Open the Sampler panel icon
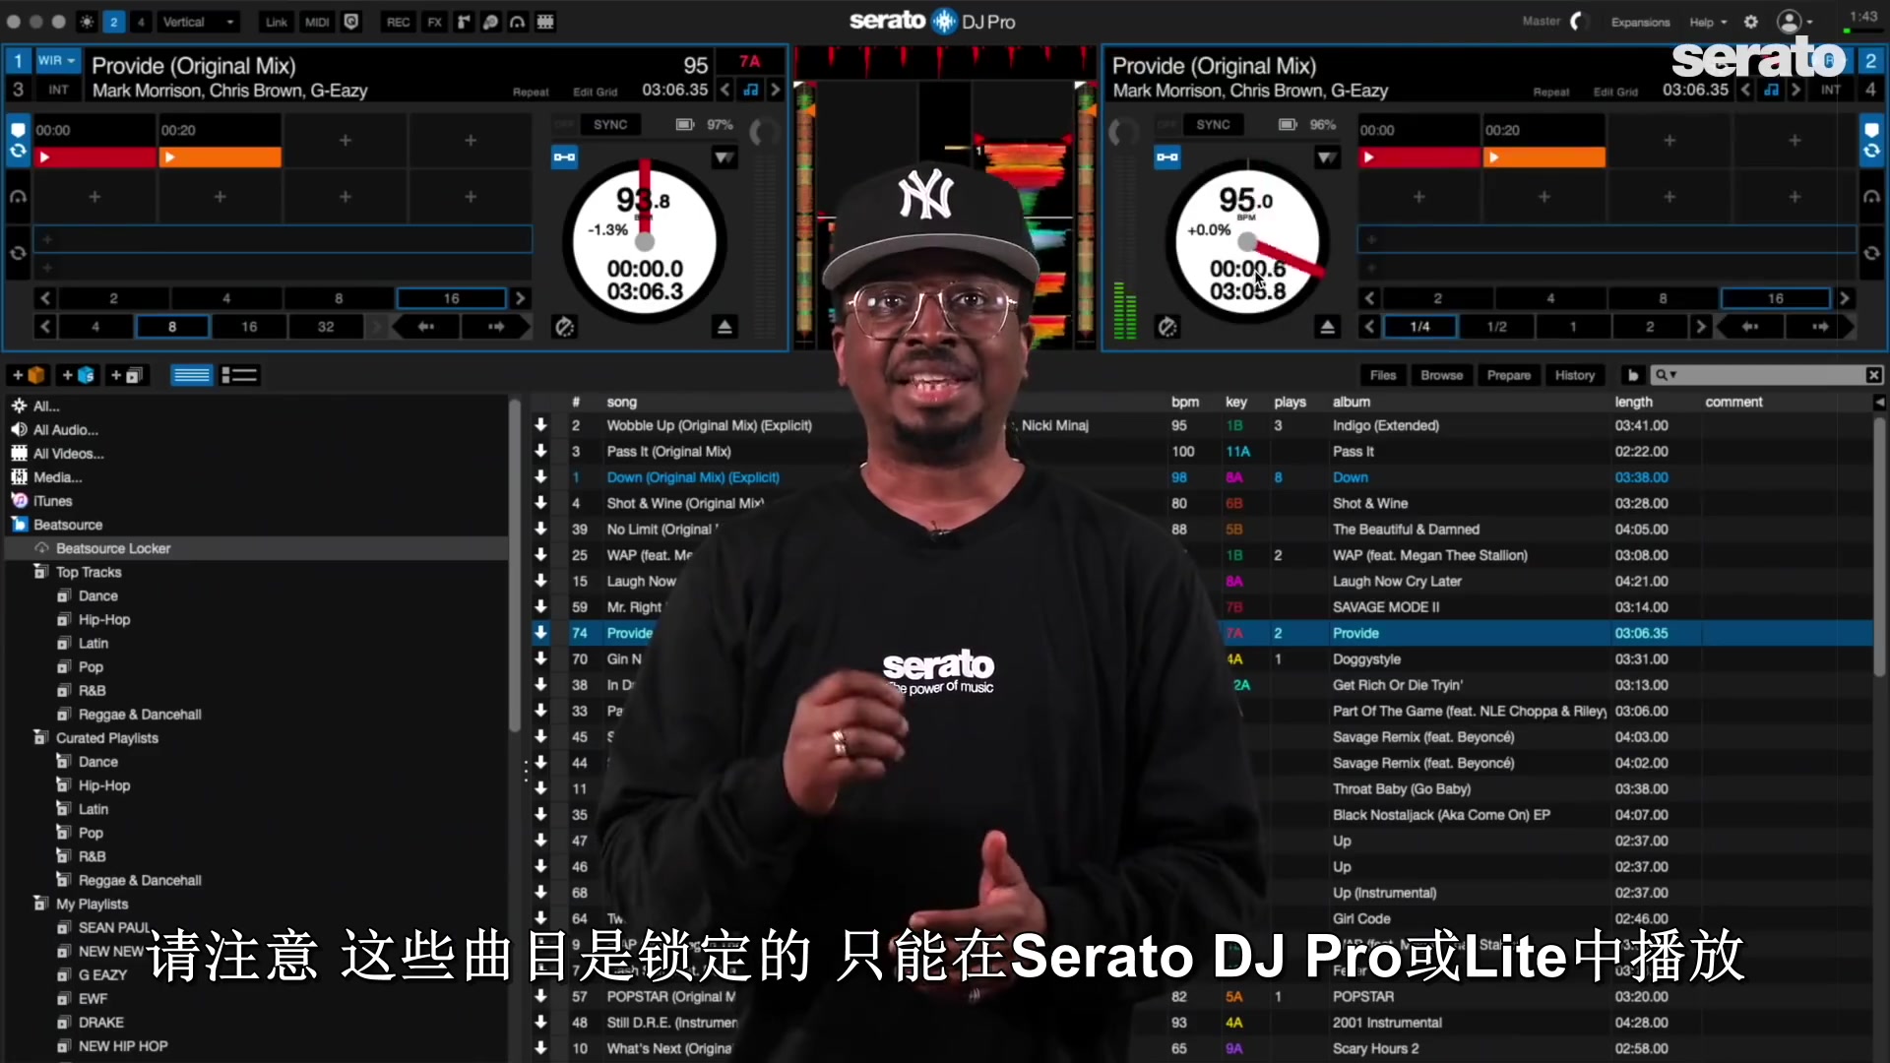 click(x=464, y=22)
